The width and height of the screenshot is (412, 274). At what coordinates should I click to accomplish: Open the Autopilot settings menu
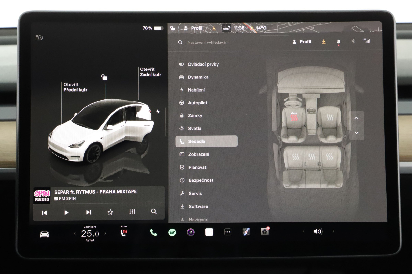click(197, 103)
